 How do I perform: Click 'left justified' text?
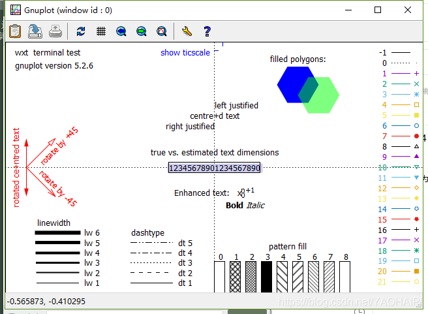click(237, 105)
